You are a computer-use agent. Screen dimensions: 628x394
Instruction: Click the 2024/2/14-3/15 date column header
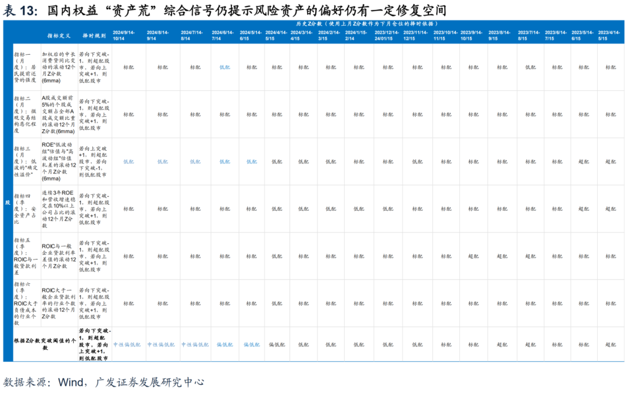(x=329, y=36)
